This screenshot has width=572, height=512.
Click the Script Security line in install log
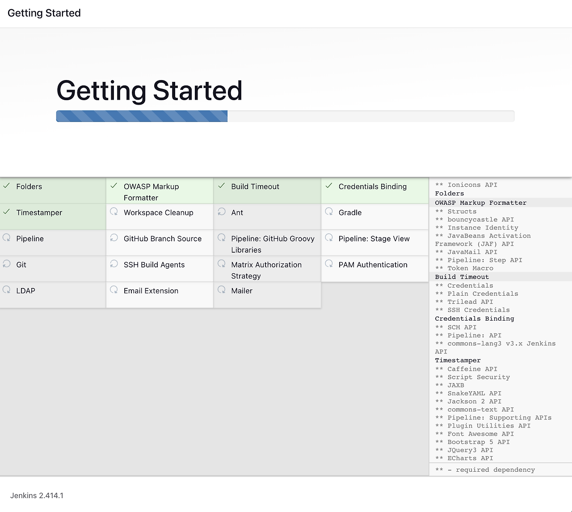pos(472,377)
